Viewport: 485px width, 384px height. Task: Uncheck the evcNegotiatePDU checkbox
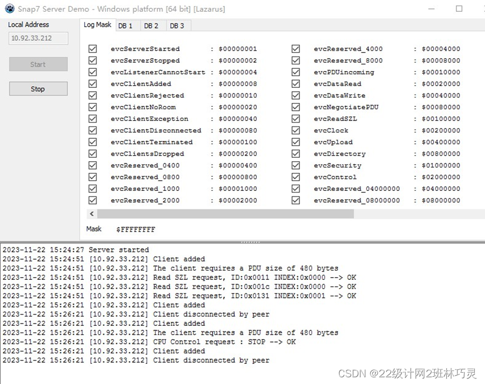coord(295,107)
